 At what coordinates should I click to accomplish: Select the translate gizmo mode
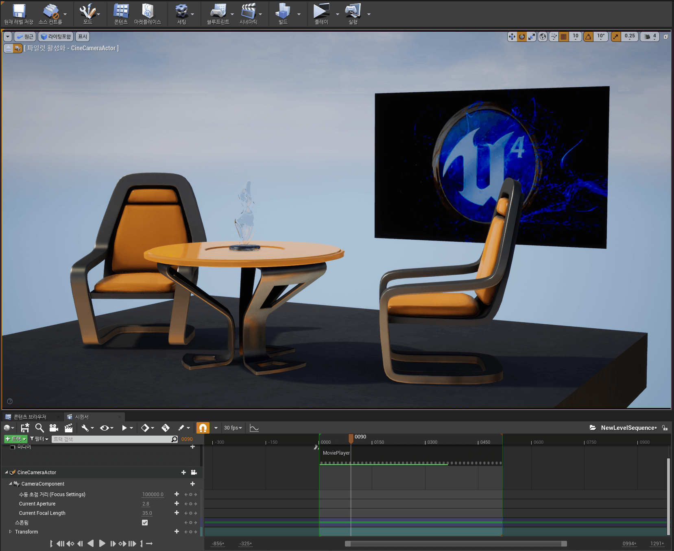(512, 37)
